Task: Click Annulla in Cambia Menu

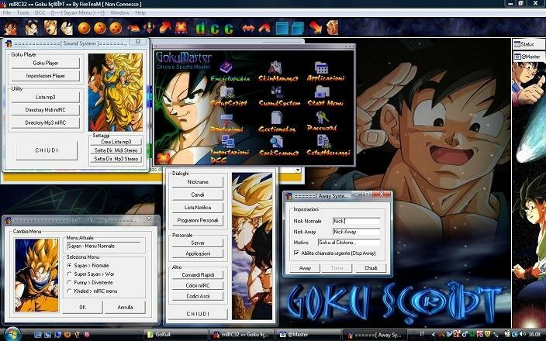Action: click(x=126, y=307)
